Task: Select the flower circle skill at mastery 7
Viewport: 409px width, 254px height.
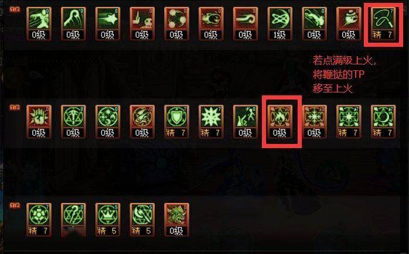Action: point(39,219)
